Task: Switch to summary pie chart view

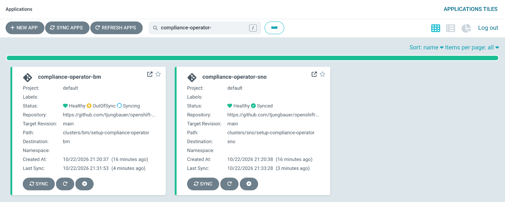Action: point(466,28)
